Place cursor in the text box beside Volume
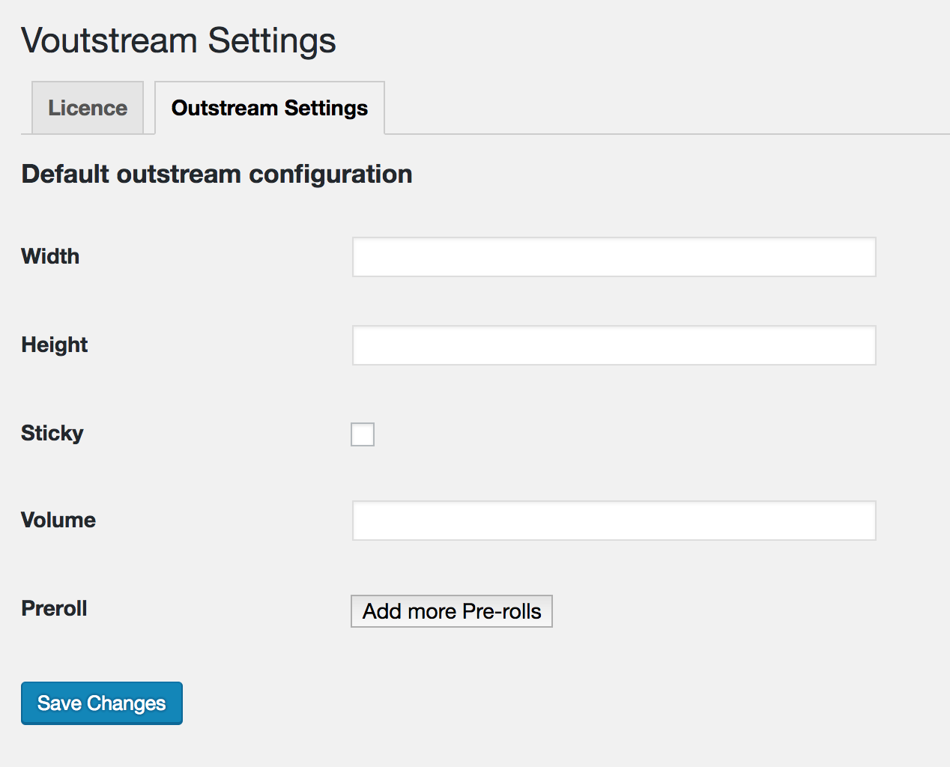950x767 pixels. [x=614, y=521]
